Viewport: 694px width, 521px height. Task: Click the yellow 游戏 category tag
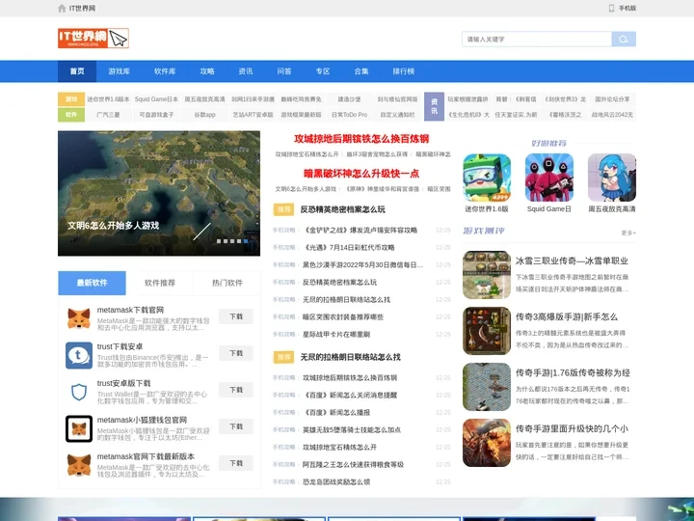(x=71, y=99)
